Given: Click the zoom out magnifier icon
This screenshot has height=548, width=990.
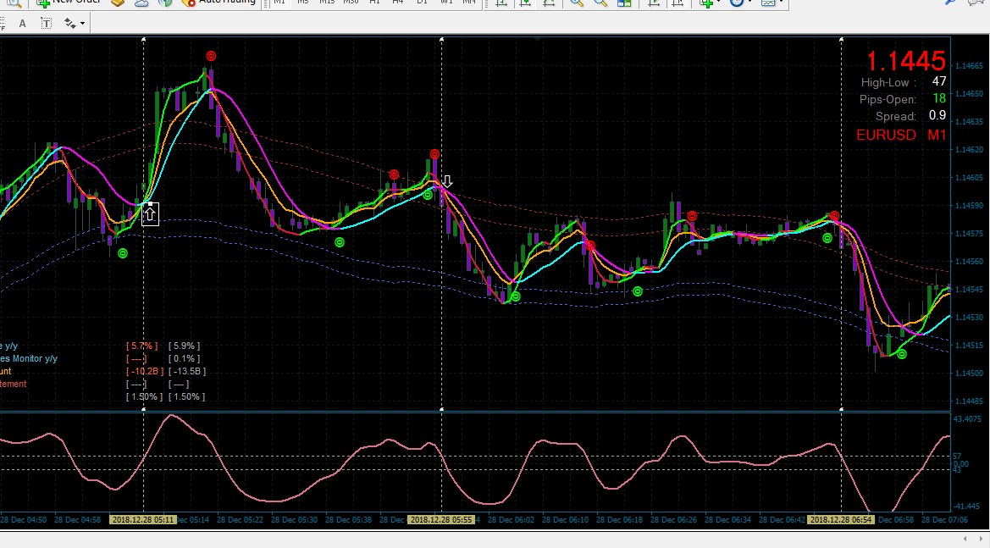Looking at the screenshot, I should click(x=600, y=3).
